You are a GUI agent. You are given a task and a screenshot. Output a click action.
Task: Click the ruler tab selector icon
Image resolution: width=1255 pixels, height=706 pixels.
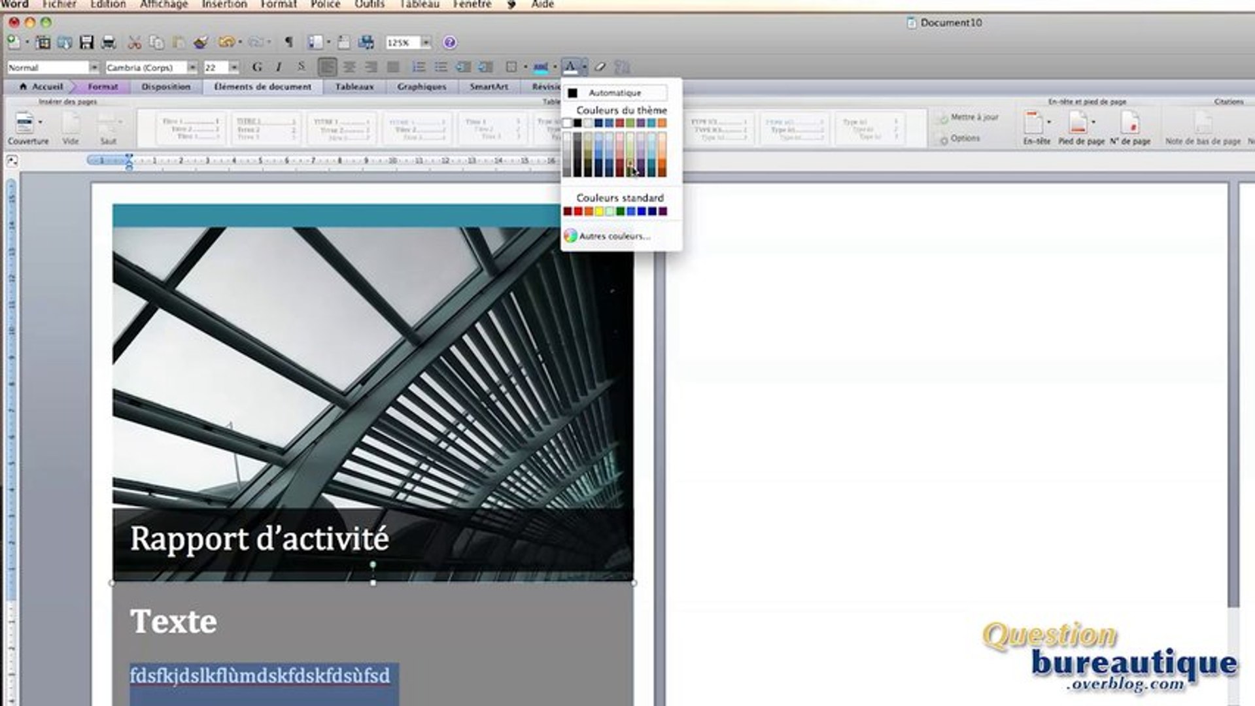pos(12,161)
